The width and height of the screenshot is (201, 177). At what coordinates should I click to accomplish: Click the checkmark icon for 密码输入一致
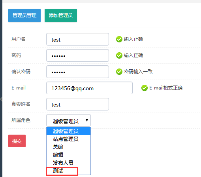[x=119, y=72]
